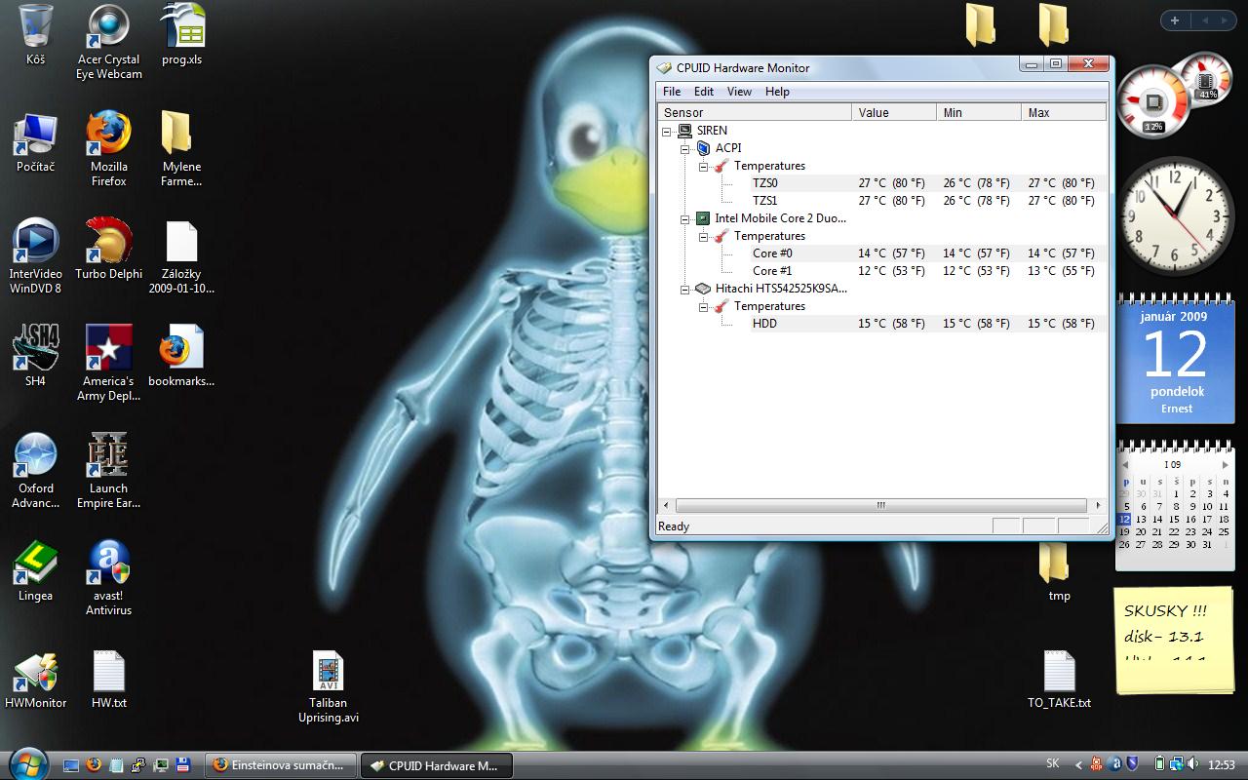Open the File menu in Hardware Monitor
The width and height of the screenshot is (1248, 780).
tap(672, 92)
